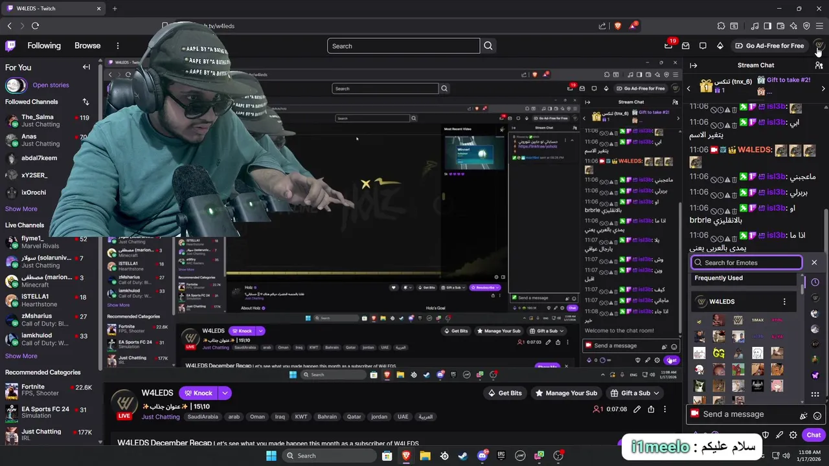Expand the Knock button dropdown arrow
Screen dimensions: 829x466
(x=225, y=393)
